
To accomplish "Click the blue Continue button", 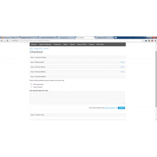I will pyautogui.click(x=121, y=108).
